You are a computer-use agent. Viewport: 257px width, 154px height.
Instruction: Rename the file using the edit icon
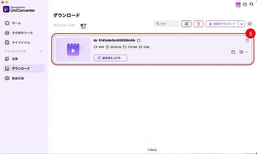pos(139,40)
